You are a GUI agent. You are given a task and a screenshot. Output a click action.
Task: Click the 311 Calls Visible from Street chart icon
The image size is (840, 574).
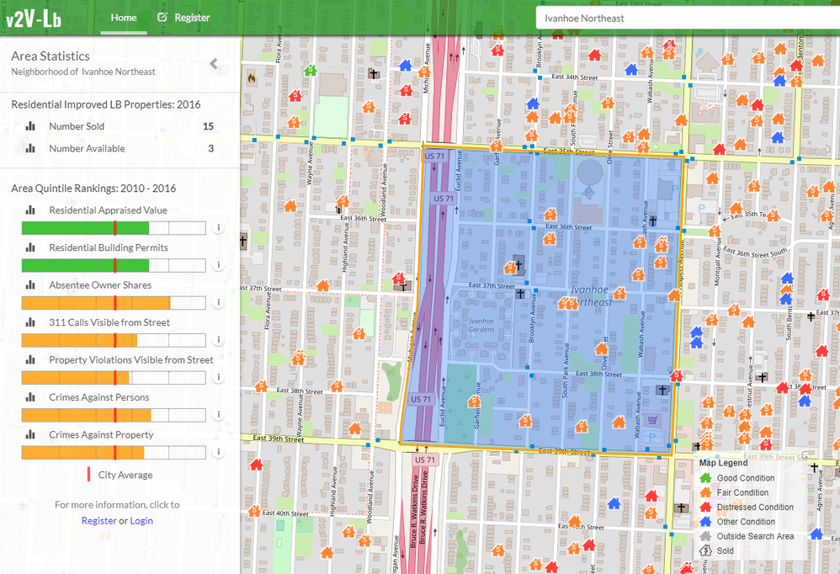[x=30, y=322]
